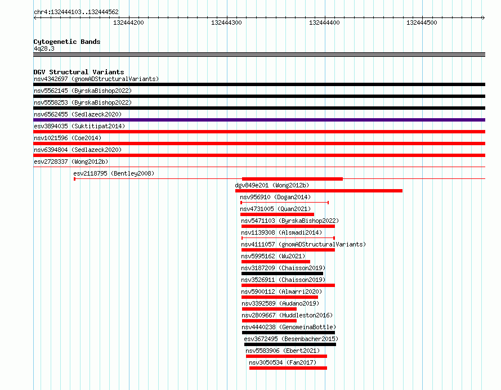Viewport: 501px width, 390px height.
Task: Click ruler position 132444400
Action: (x=324, y=23)
